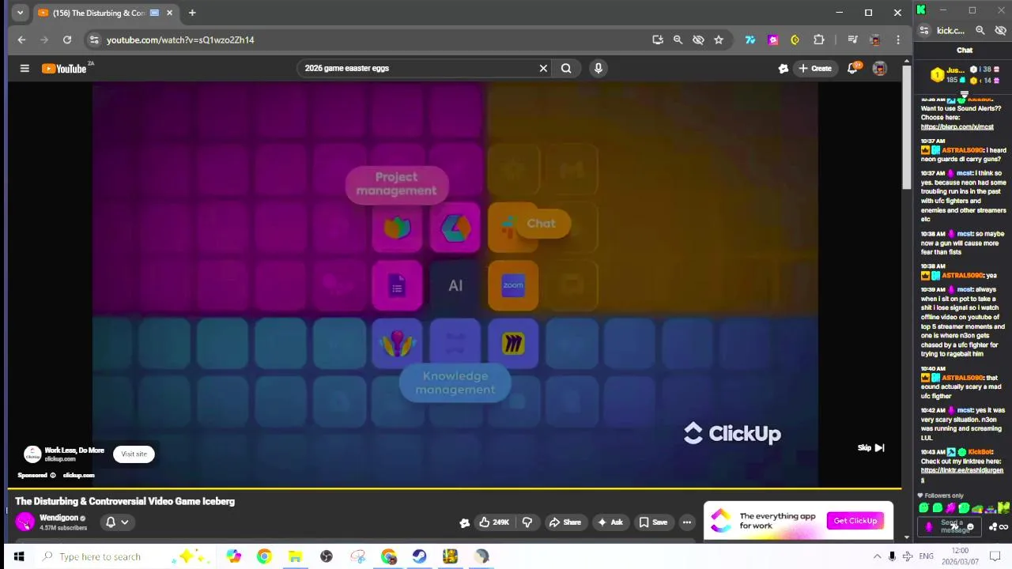
Task: Open the YouTube Create button
Action: click(815, 69)
